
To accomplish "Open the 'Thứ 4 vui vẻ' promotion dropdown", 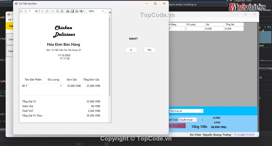I will coord(186,111).
